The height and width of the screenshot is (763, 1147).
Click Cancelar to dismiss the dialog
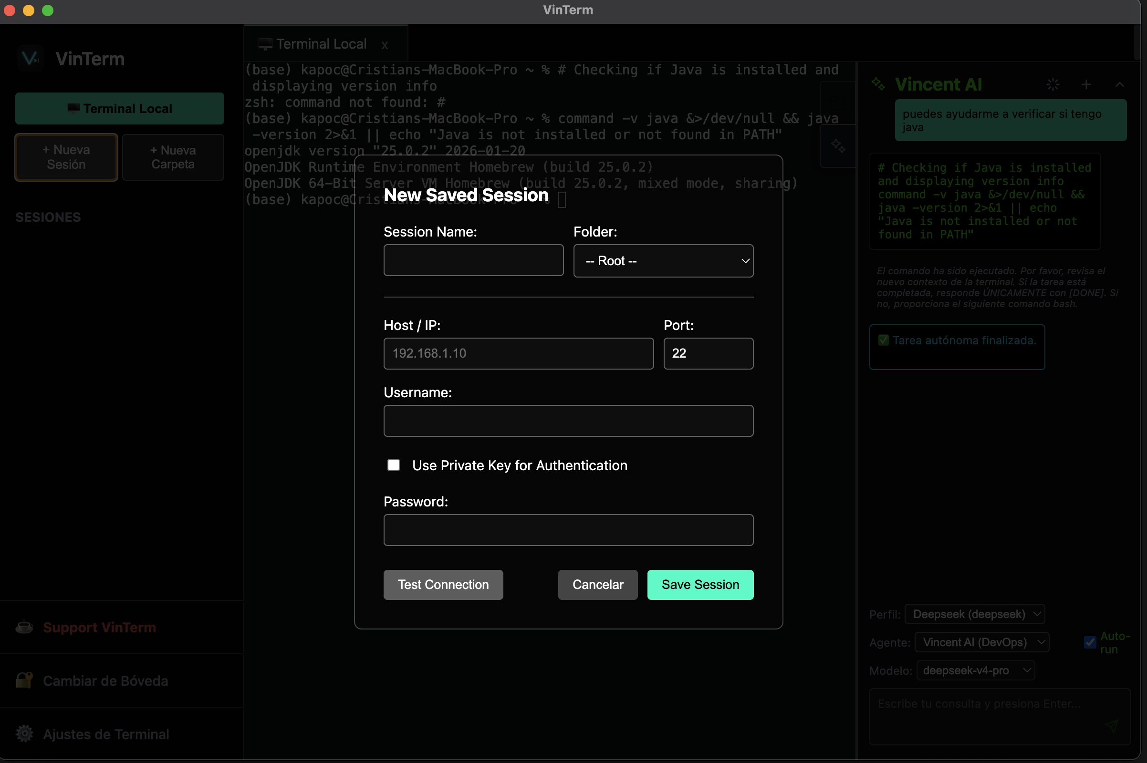(597, 585)
